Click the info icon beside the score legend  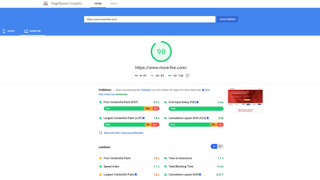point(187,76)
